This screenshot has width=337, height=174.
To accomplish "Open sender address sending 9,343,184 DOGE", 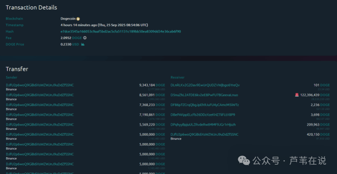I will pos(40,85).
